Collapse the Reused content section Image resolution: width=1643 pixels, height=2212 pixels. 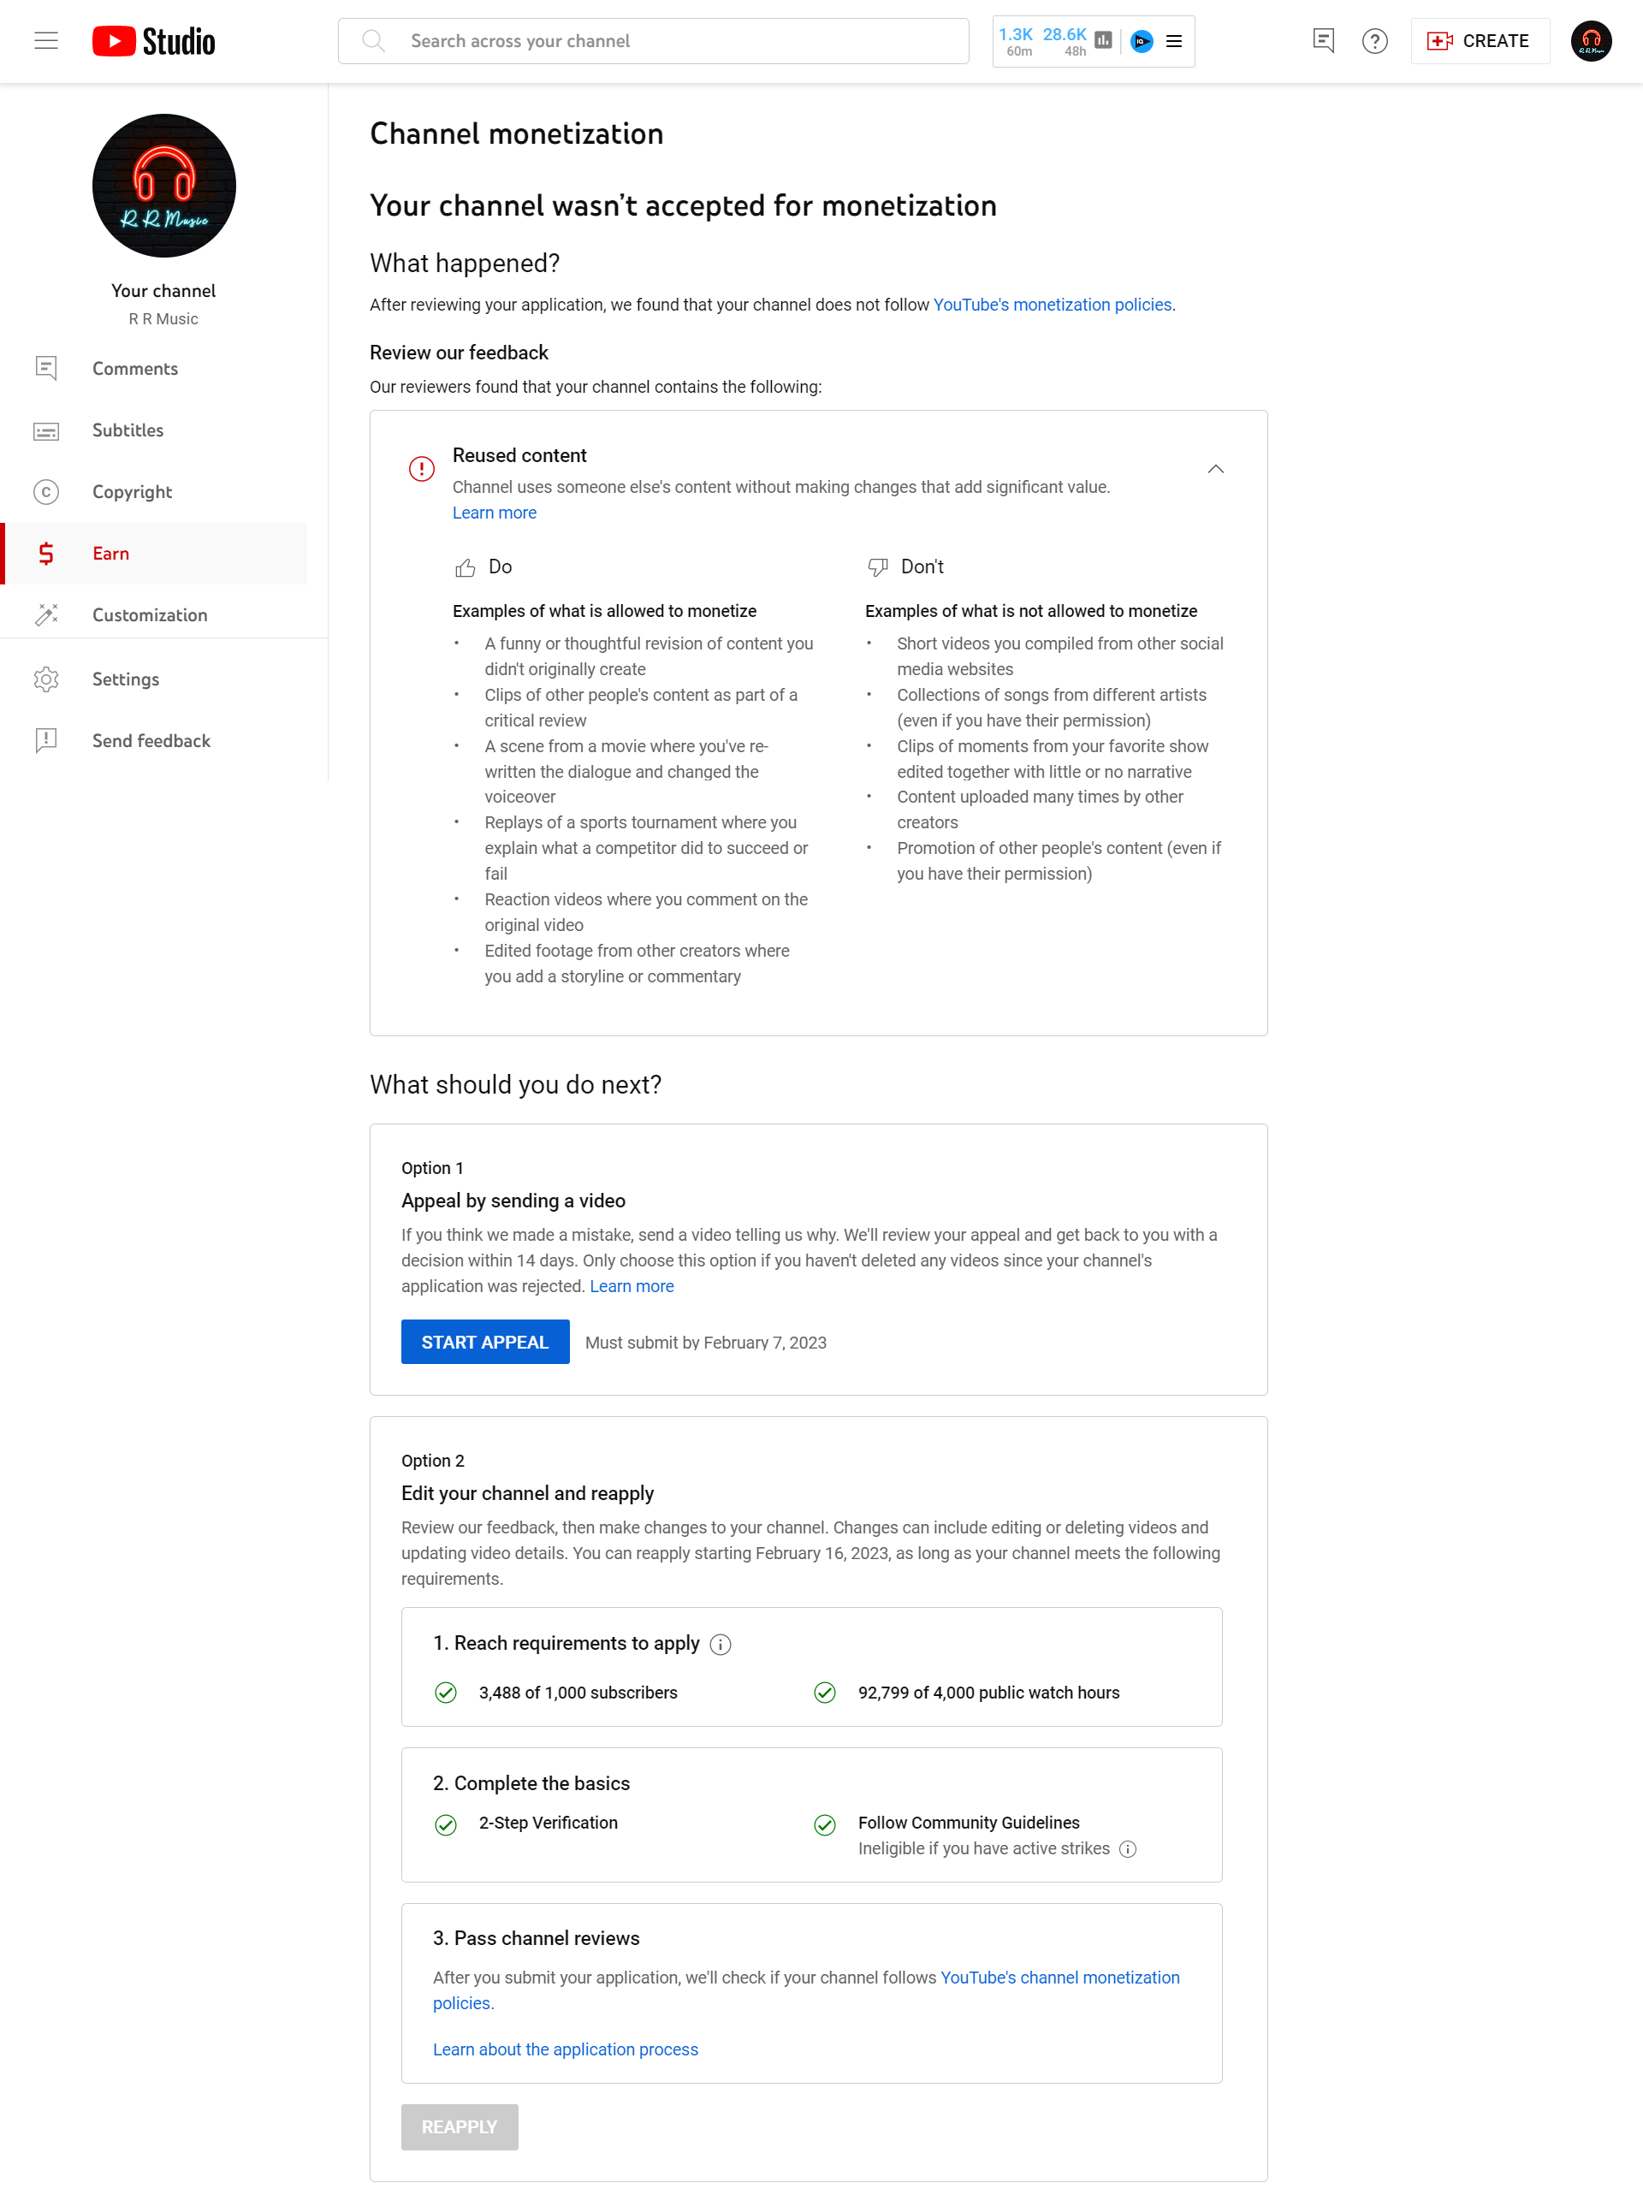point(1215,468)
